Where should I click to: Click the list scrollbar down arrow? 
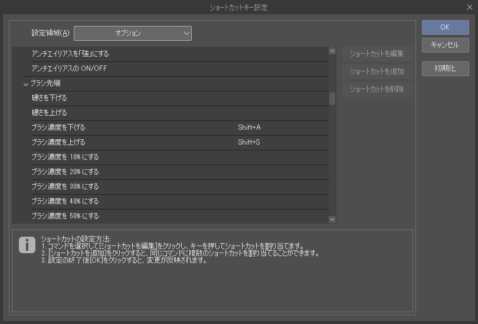pos(332,220)
